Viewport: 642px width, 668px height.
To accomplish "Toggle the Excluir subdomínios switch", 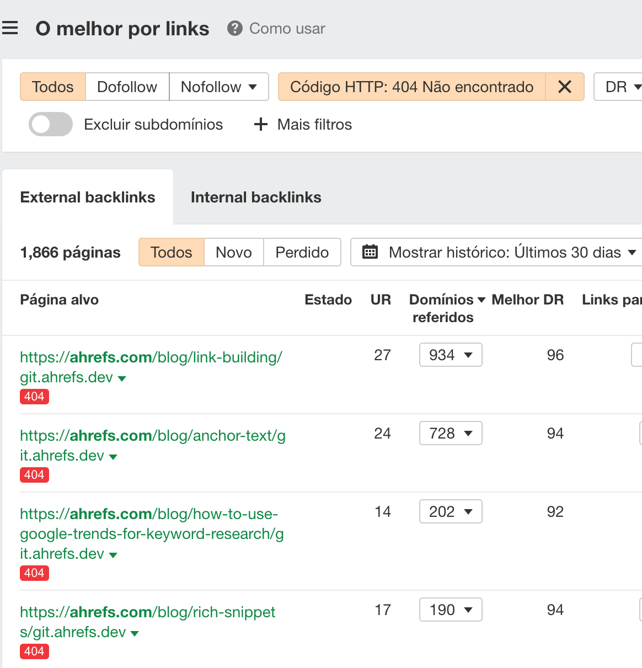I will 51,124.
